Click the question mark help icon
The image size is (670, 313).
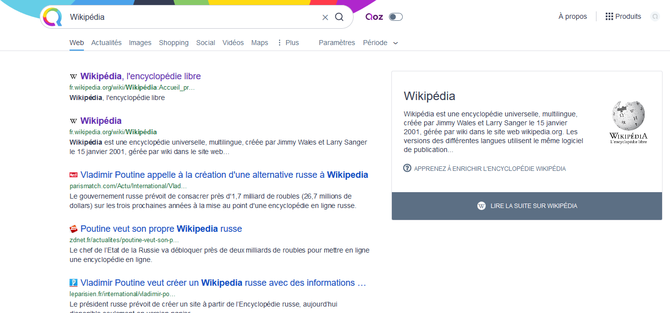pos(407,168)
